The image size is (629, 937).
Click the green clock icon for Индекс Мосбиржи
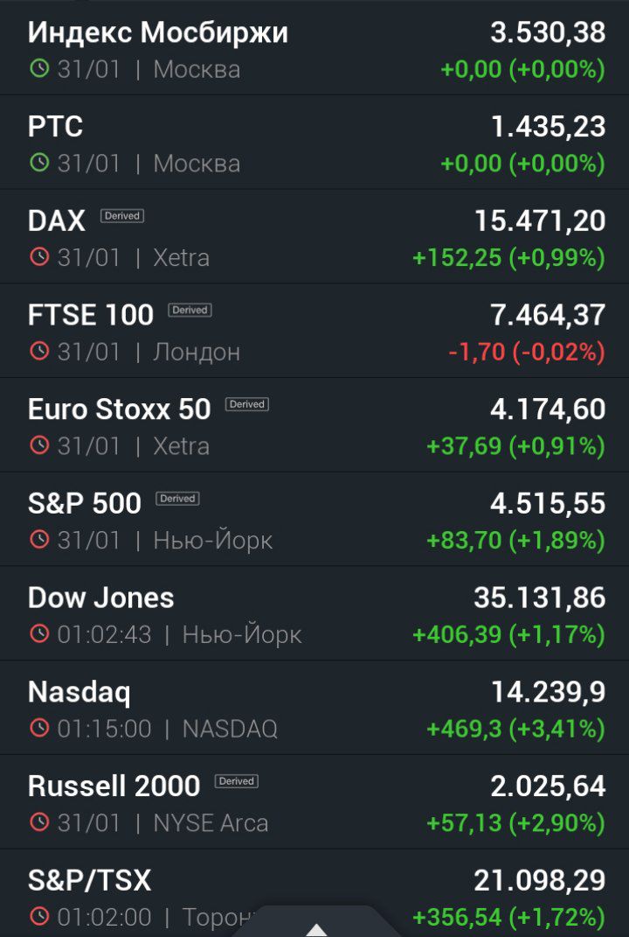coord(38,69)
